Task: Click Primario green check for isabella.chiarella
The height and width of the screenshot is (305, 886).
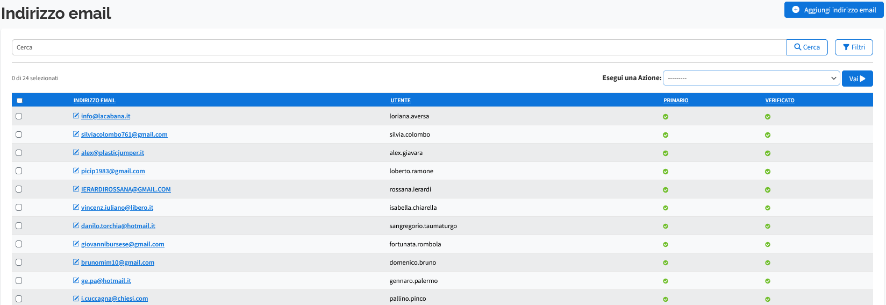Action: [x=666, y=208]
